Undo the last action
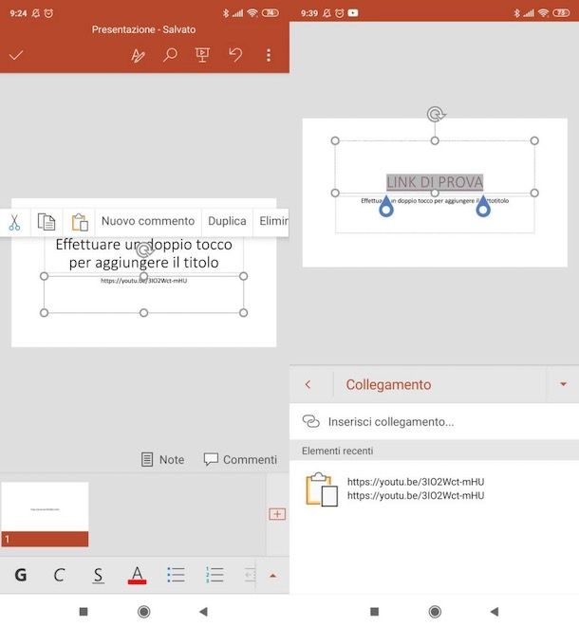 click(x=235, y=55)
